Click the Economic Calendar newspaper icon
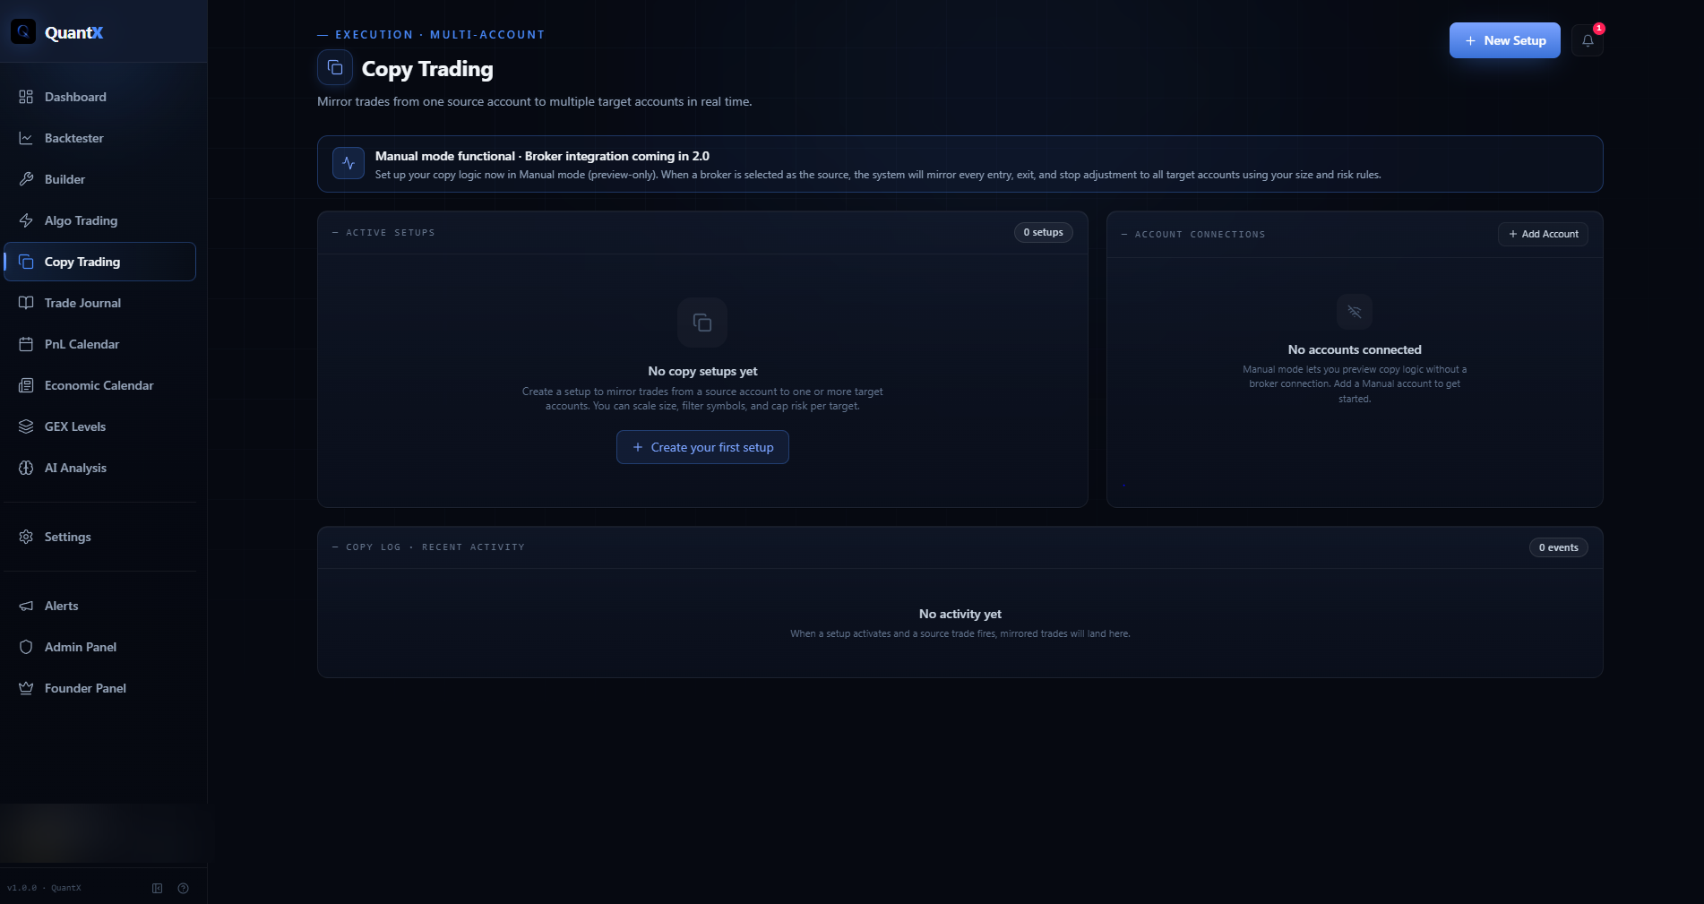This screenshot has width=1704, height=904. coord(26,385)
